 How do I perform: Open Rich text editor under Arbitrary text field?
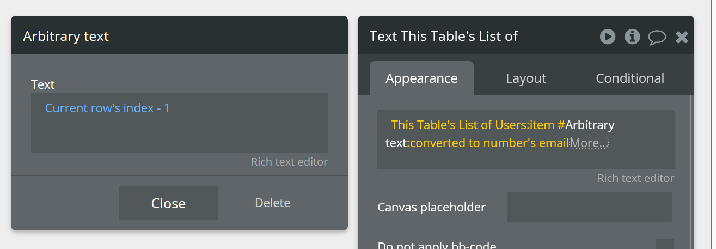click(289, 162)
